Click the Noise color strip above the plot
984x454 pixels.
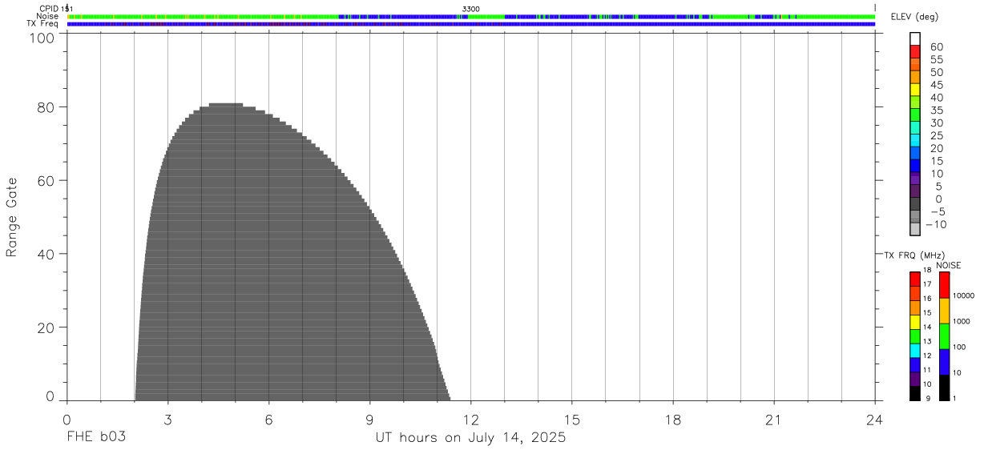pos(471,16)
